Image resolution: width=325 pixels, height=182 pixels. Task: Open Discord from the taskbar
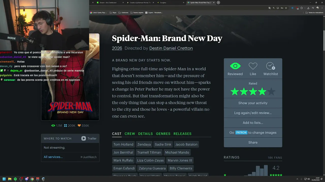tap(26, 179)
